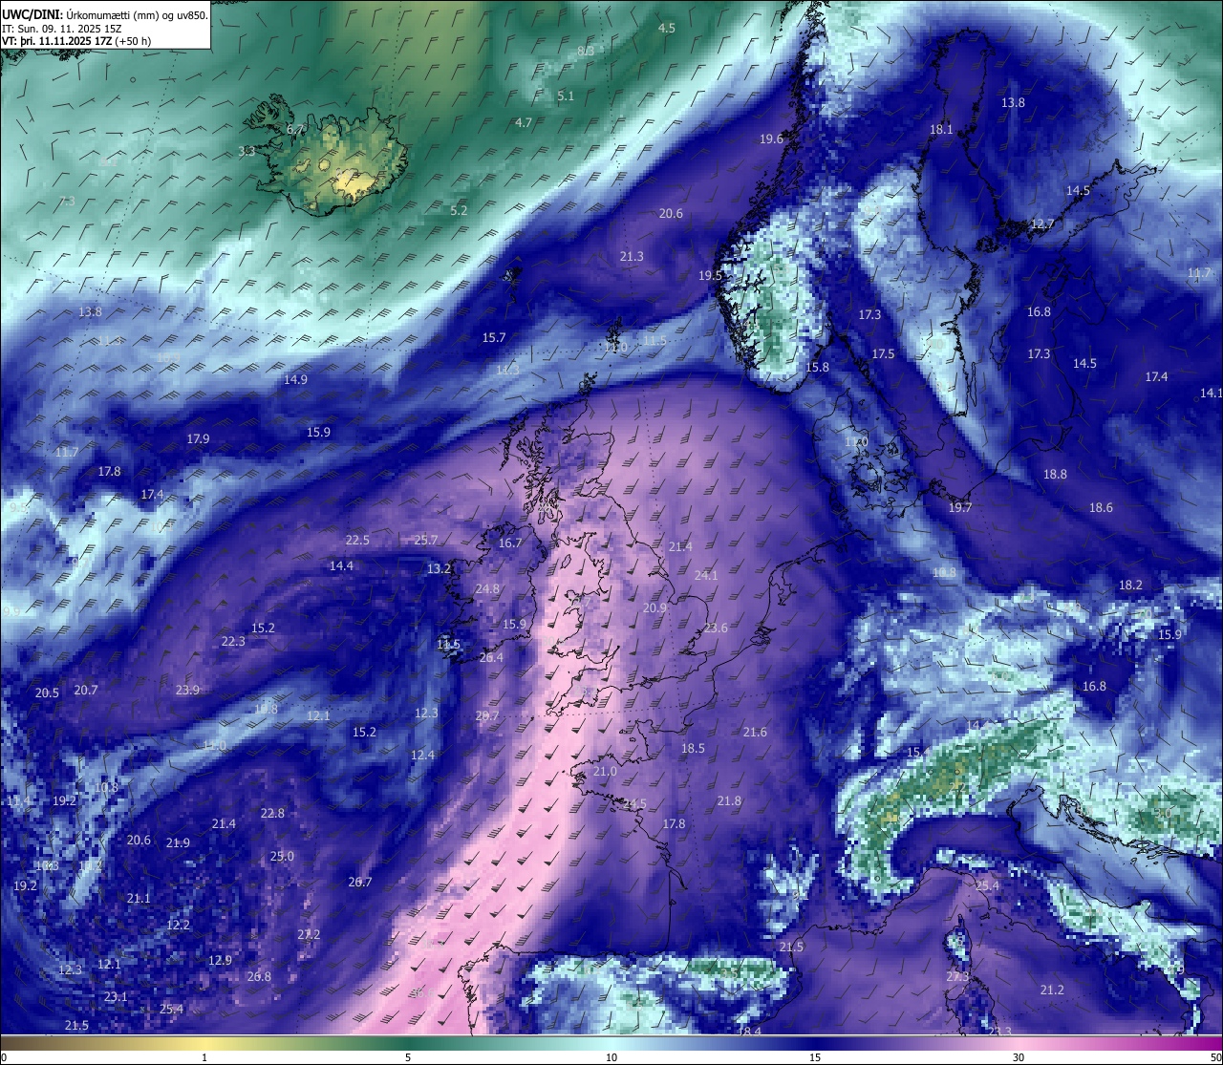Click the 19.6 value off Norway
Image resolution: width=1223 pixels, height=1065 pixels.
pos(771,139)
